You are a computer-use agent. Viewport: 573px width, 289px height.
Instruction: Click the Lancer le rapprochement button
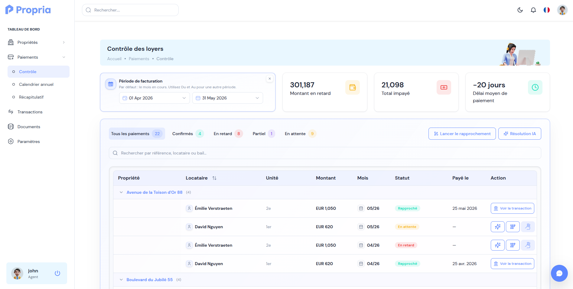462,134
